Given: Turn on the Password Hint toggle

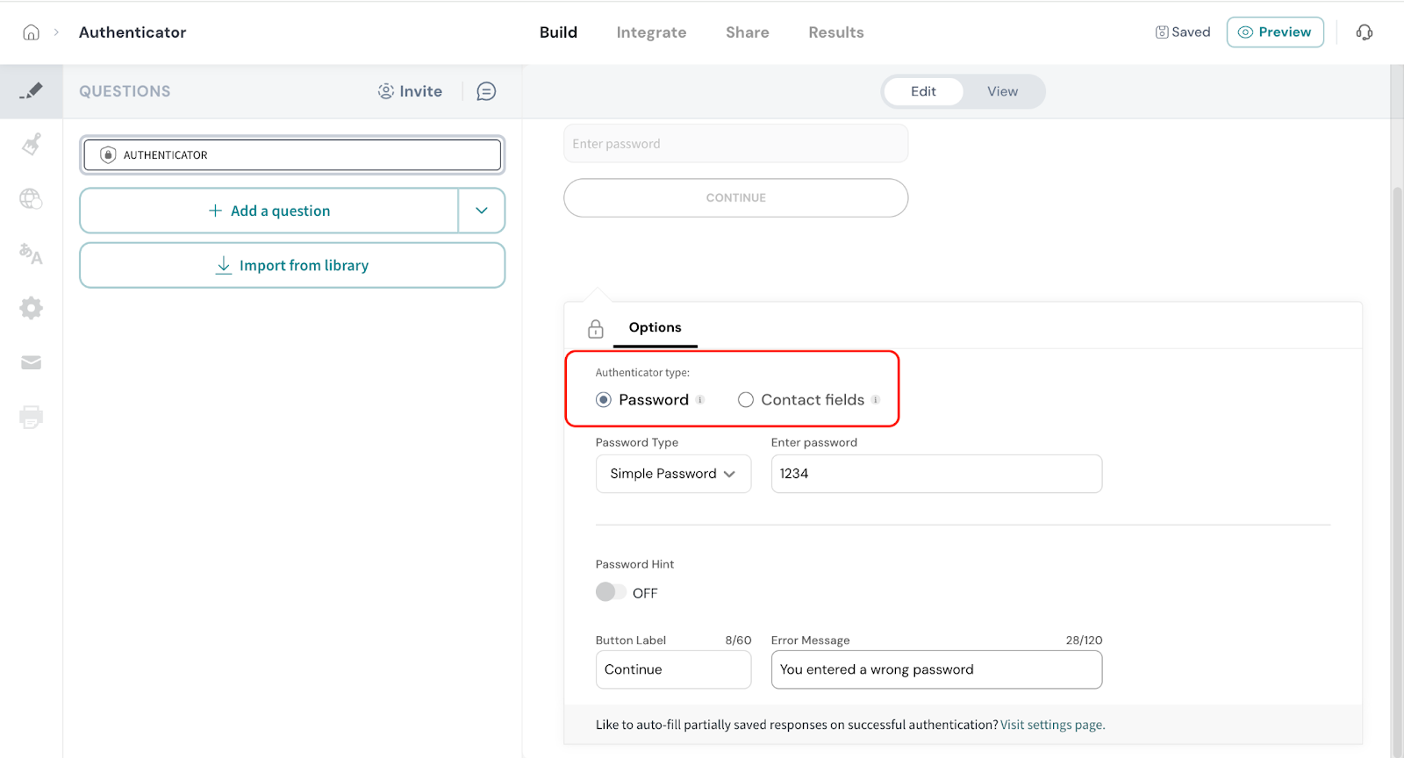Looking at the screenshot, I should point(611,592).
